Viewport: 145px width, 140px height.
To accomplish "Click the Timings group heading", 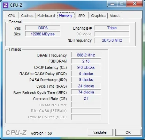I will click(x=15, y=50).
